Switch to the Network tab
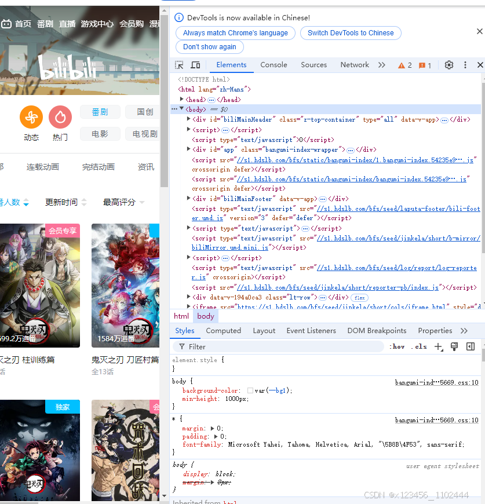Viewport: 485px width, 504px height. pos(355,65)
